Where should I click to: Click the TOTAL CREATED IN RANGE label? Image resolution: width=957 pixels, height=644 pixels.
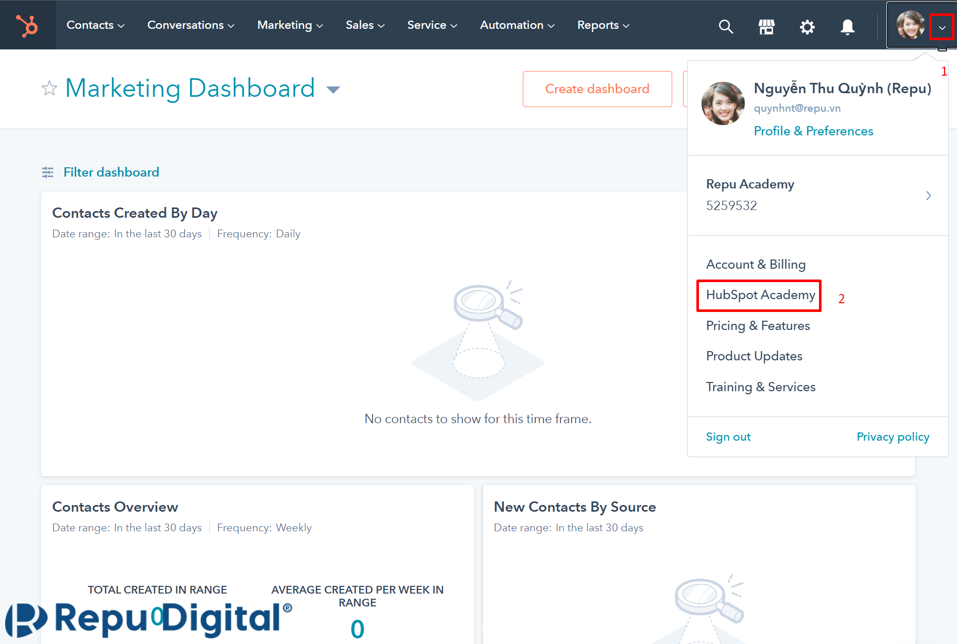click(157, 590)
